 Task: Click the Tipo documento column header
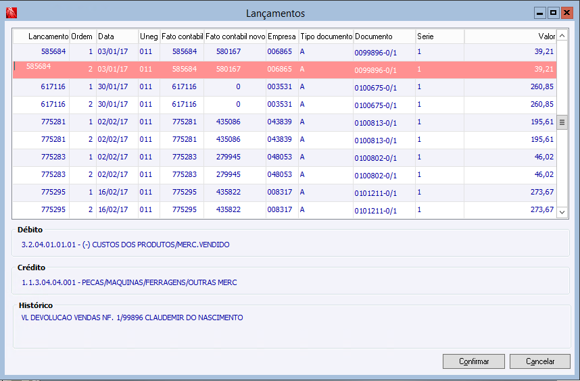[326, 36]
